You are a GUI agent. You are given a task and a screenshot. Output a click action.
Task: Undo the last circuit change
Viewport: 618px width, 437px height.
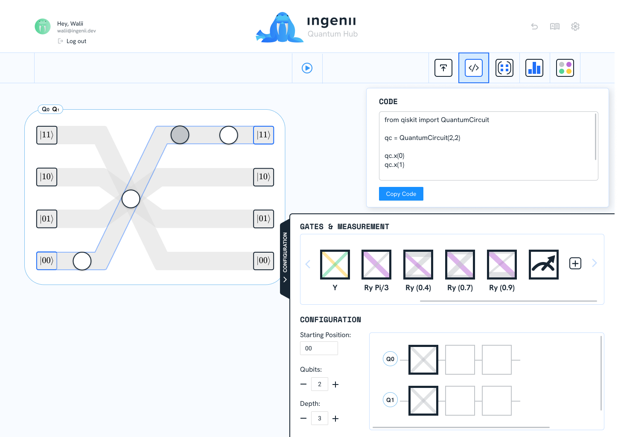[534, 26]
